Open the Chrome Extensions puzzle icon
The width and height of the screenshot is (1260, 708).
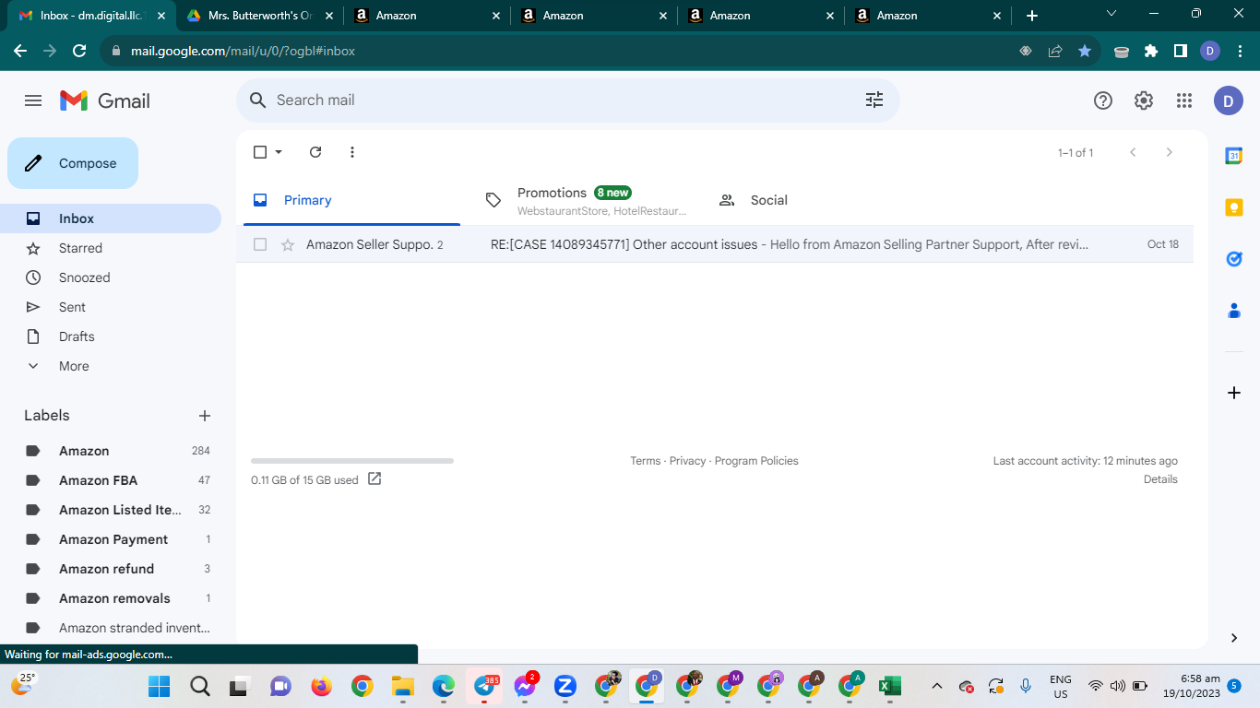(1151, 51)
